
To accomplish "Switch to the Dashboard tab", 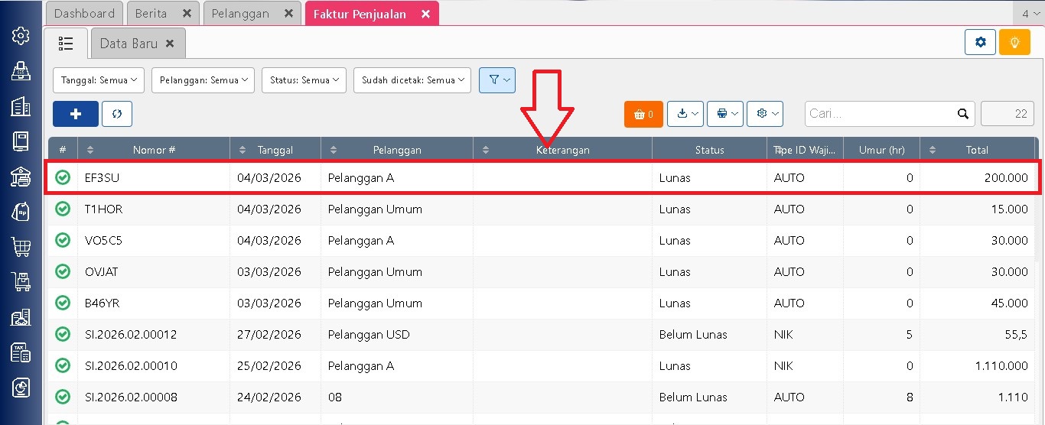I will 84,14.
